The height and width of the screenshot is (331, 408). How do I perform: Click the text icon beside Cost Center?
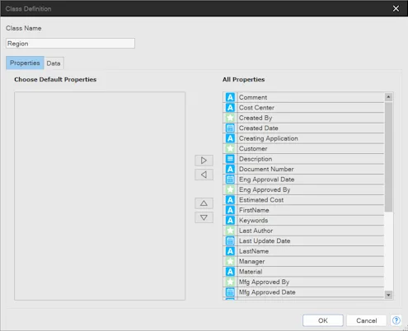230,108
